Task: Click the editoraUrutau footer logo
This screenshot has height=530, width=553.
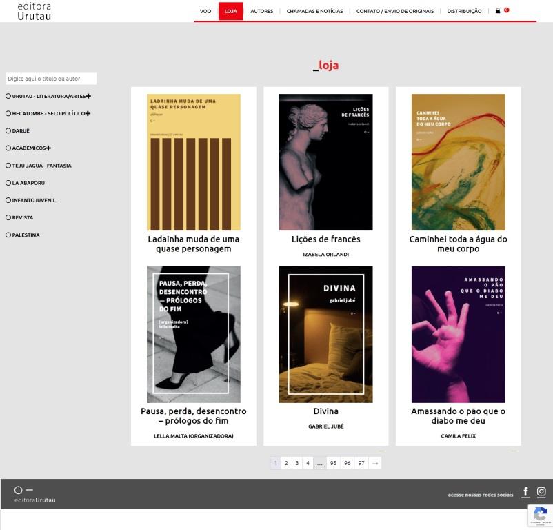Action: click(34, 495)
